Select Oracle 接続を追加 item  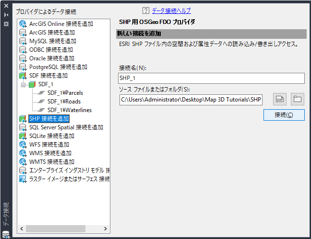(52, 58)
